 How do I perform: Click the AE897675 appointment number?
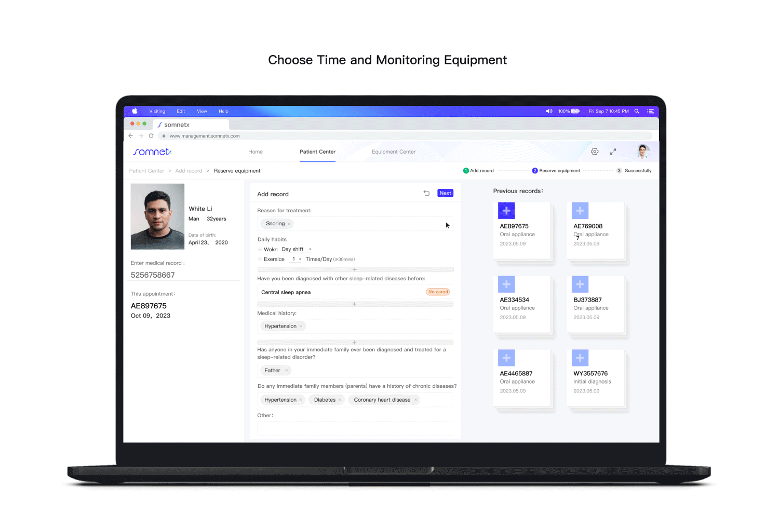[x=149, y=306]
